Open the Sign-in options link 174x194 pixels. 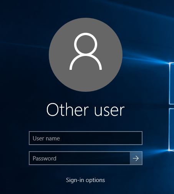[x=85, y=180]
